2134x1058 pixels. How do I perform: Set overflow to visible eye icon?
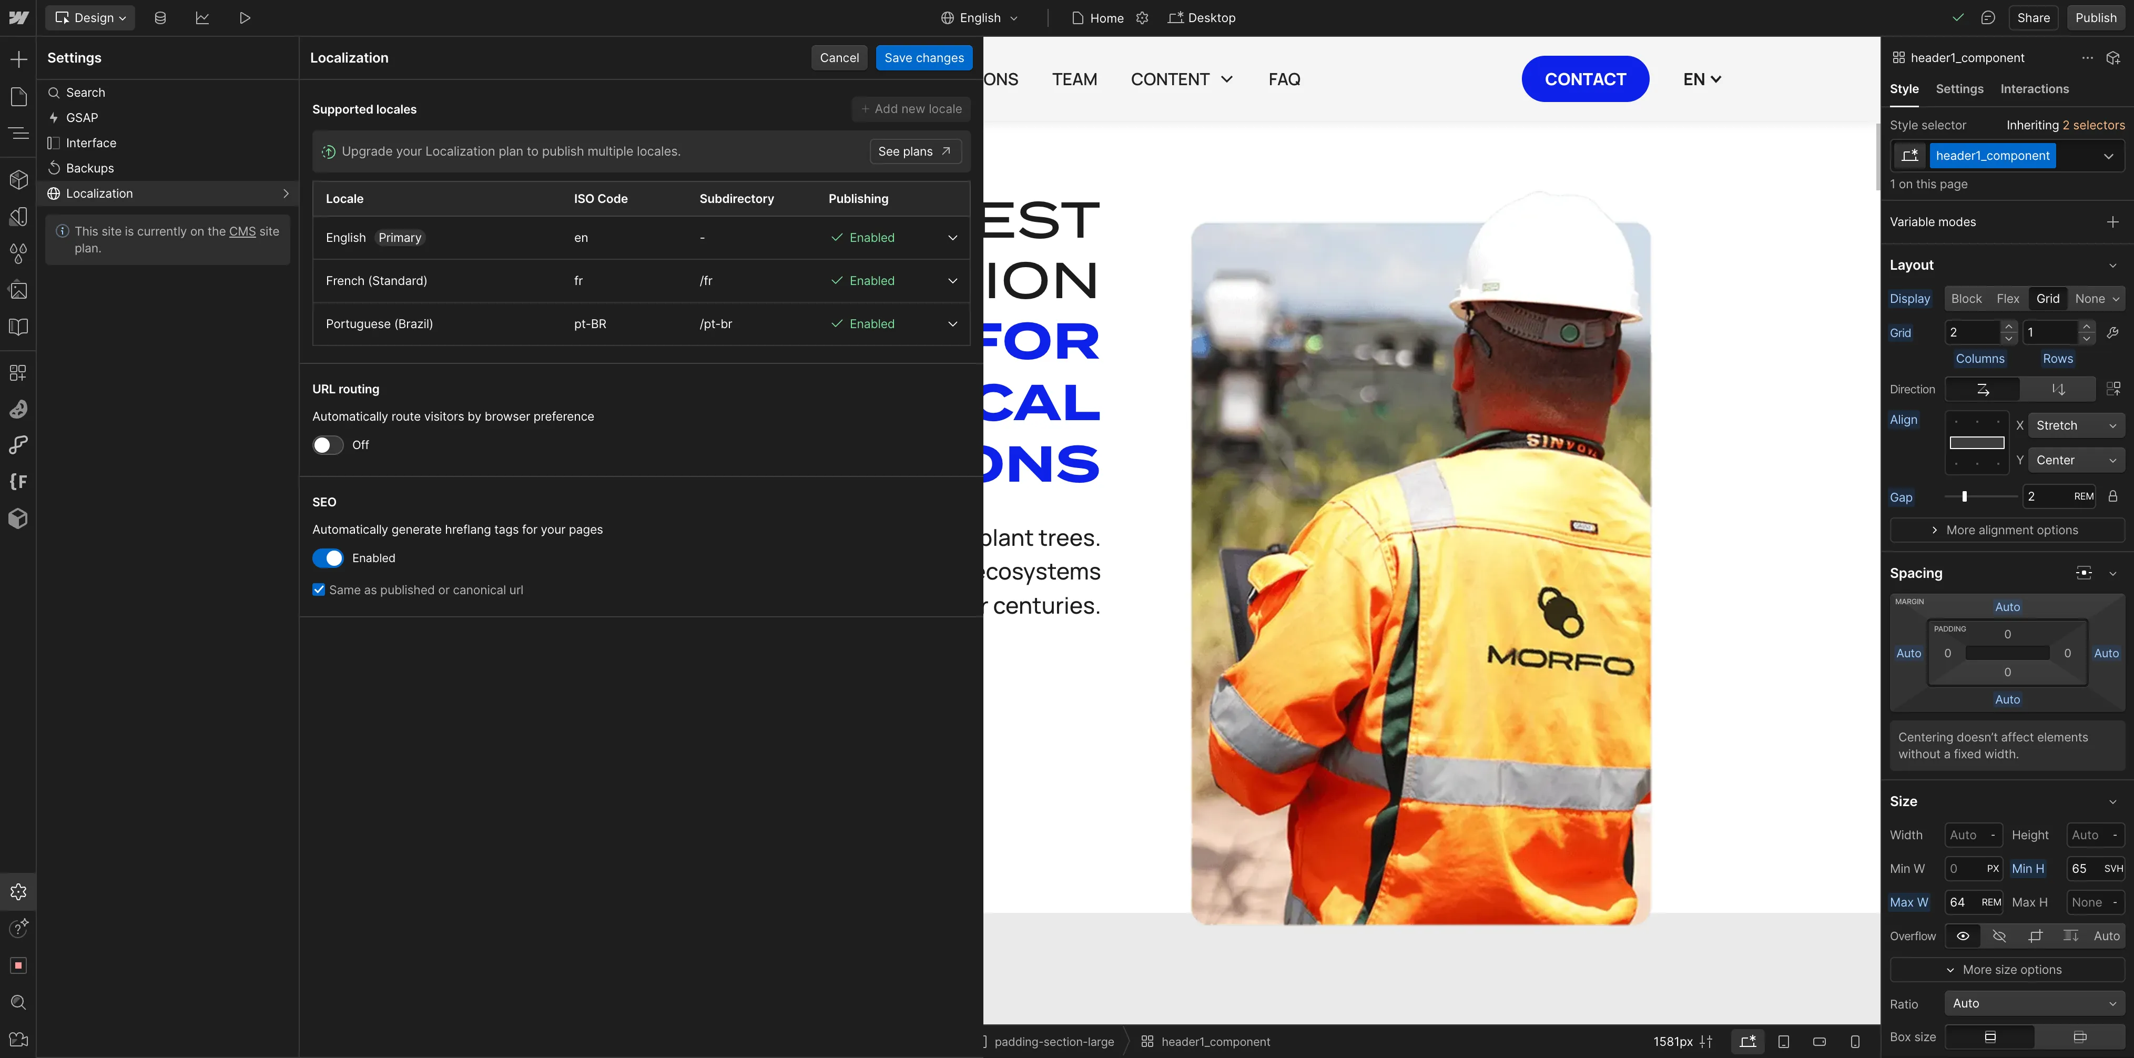[x=1963, y=935]
